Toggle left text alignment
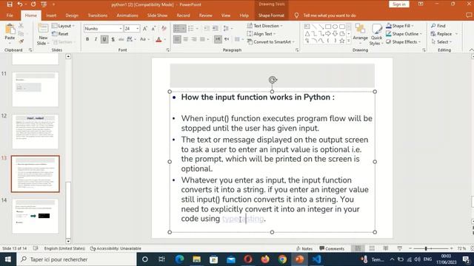Viewport: 474px width, 266px height. 178,39
